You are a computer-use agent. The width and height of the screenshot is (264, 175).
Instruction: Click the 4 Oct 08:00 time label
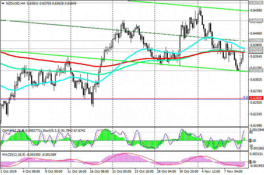pyautogui.click(x=31, y=171)
